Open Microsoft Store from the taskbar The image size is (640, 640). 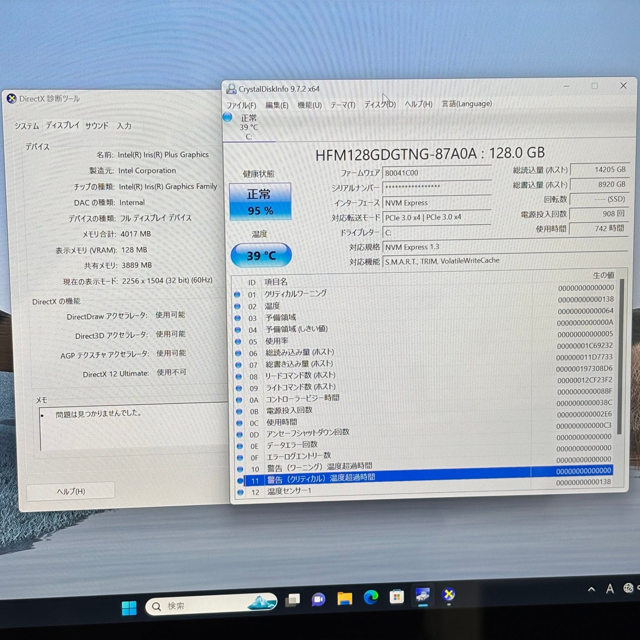click(x=396, y=597)
